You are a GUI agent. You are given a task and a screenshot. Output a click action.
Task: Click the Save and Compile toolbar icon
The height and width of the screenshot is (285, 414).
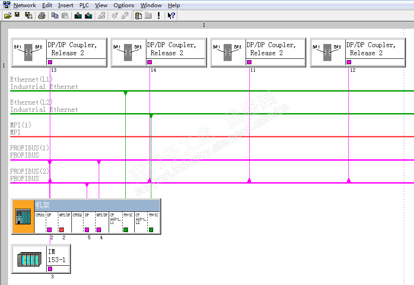coord(29,16)
